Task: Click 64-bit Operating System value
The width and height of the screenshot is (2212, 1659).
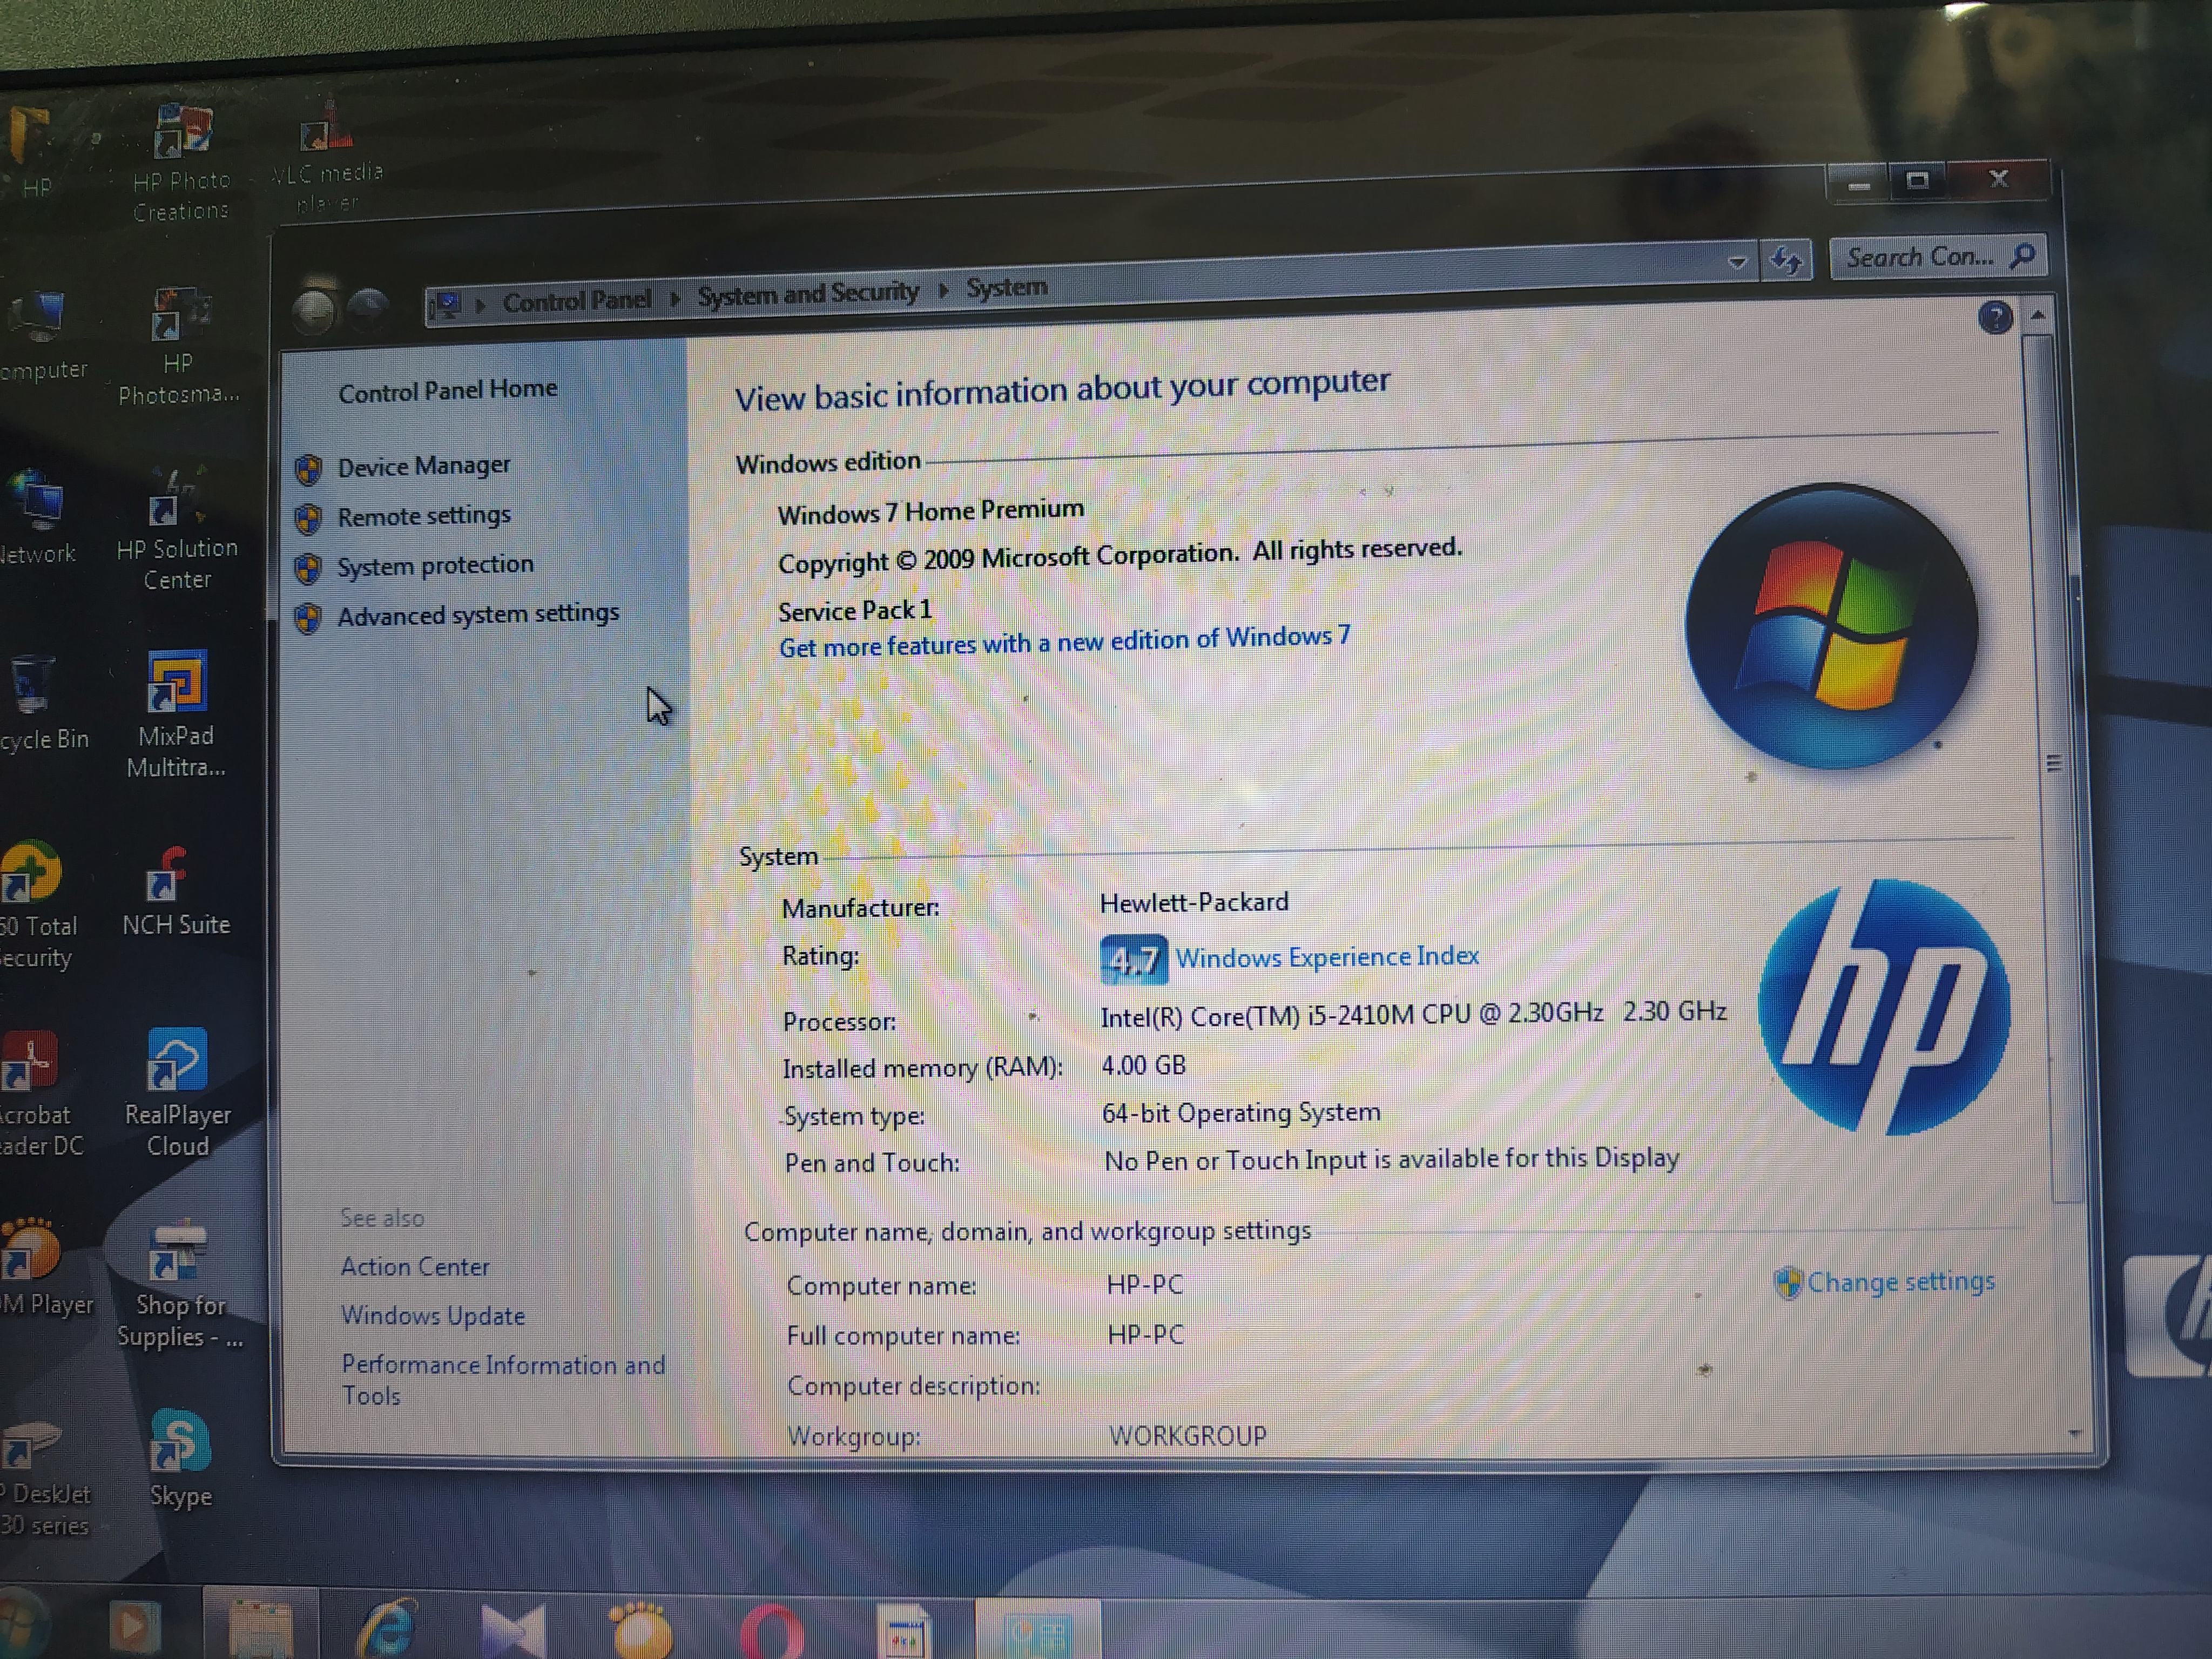Action: pyautogui.click(x=1240, y=1113)
